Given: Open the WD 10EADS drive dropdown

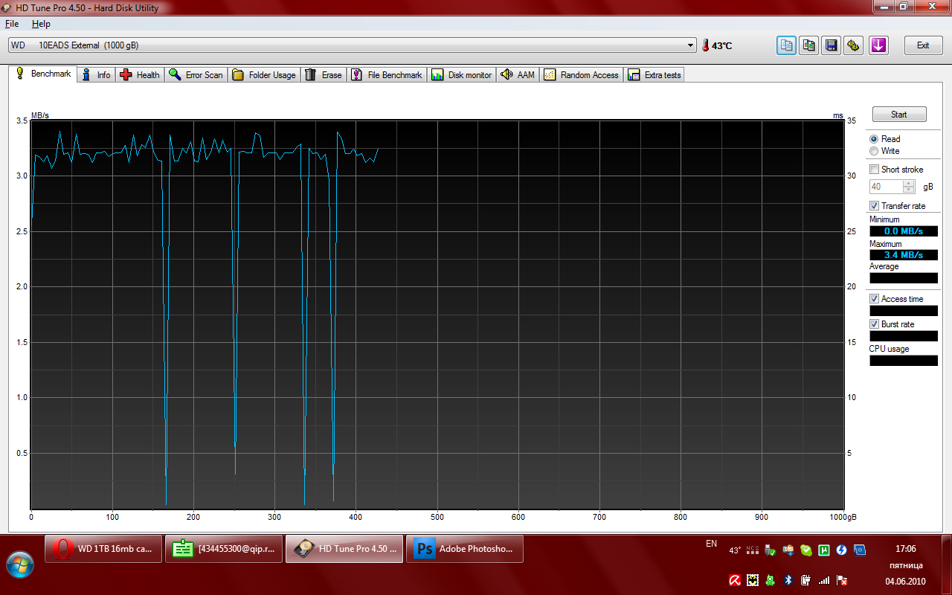Looking at the screenshot, I should (x=353, y=45).
